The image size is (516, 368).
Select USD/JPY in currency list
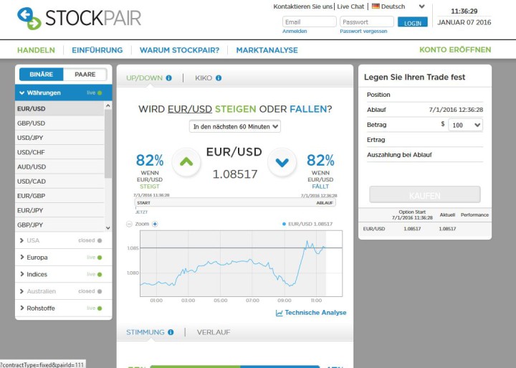(x=59, y=138)
